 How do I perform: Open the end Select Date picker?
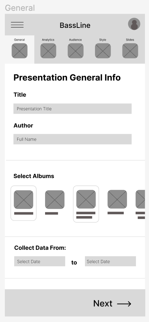coord(110,261)
